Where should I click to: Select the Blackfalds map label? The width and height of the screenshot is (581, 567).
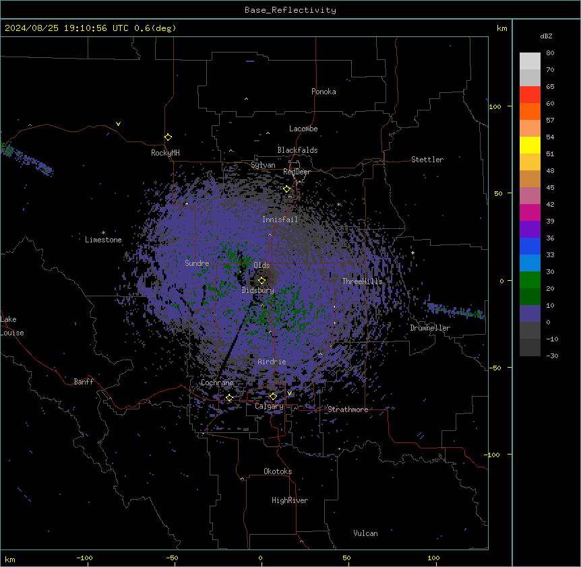(x=297, y=150)
